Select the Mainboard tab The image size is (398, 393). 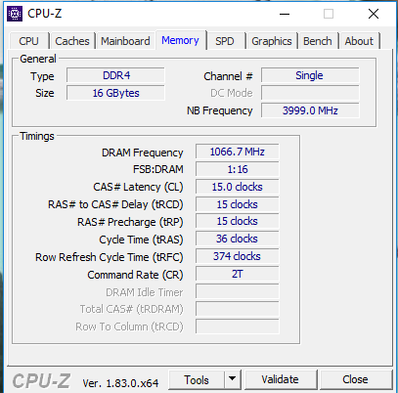(125, 41)
